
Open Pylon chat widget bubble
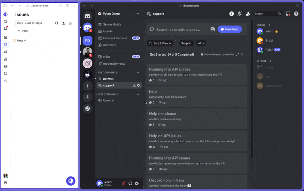point(71,181)
